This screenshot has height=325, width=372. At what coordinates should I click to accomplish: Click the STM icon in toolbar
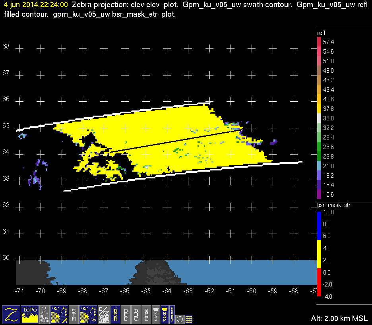(x=74, y=314)
